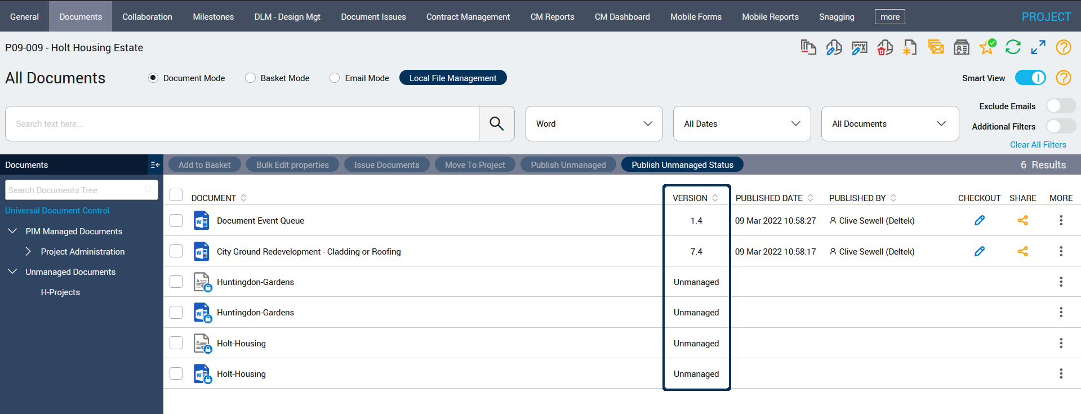This screenshot has width=1081, height=414.
Task: Select Document Mode radio button
Action: tap(153, 78)
